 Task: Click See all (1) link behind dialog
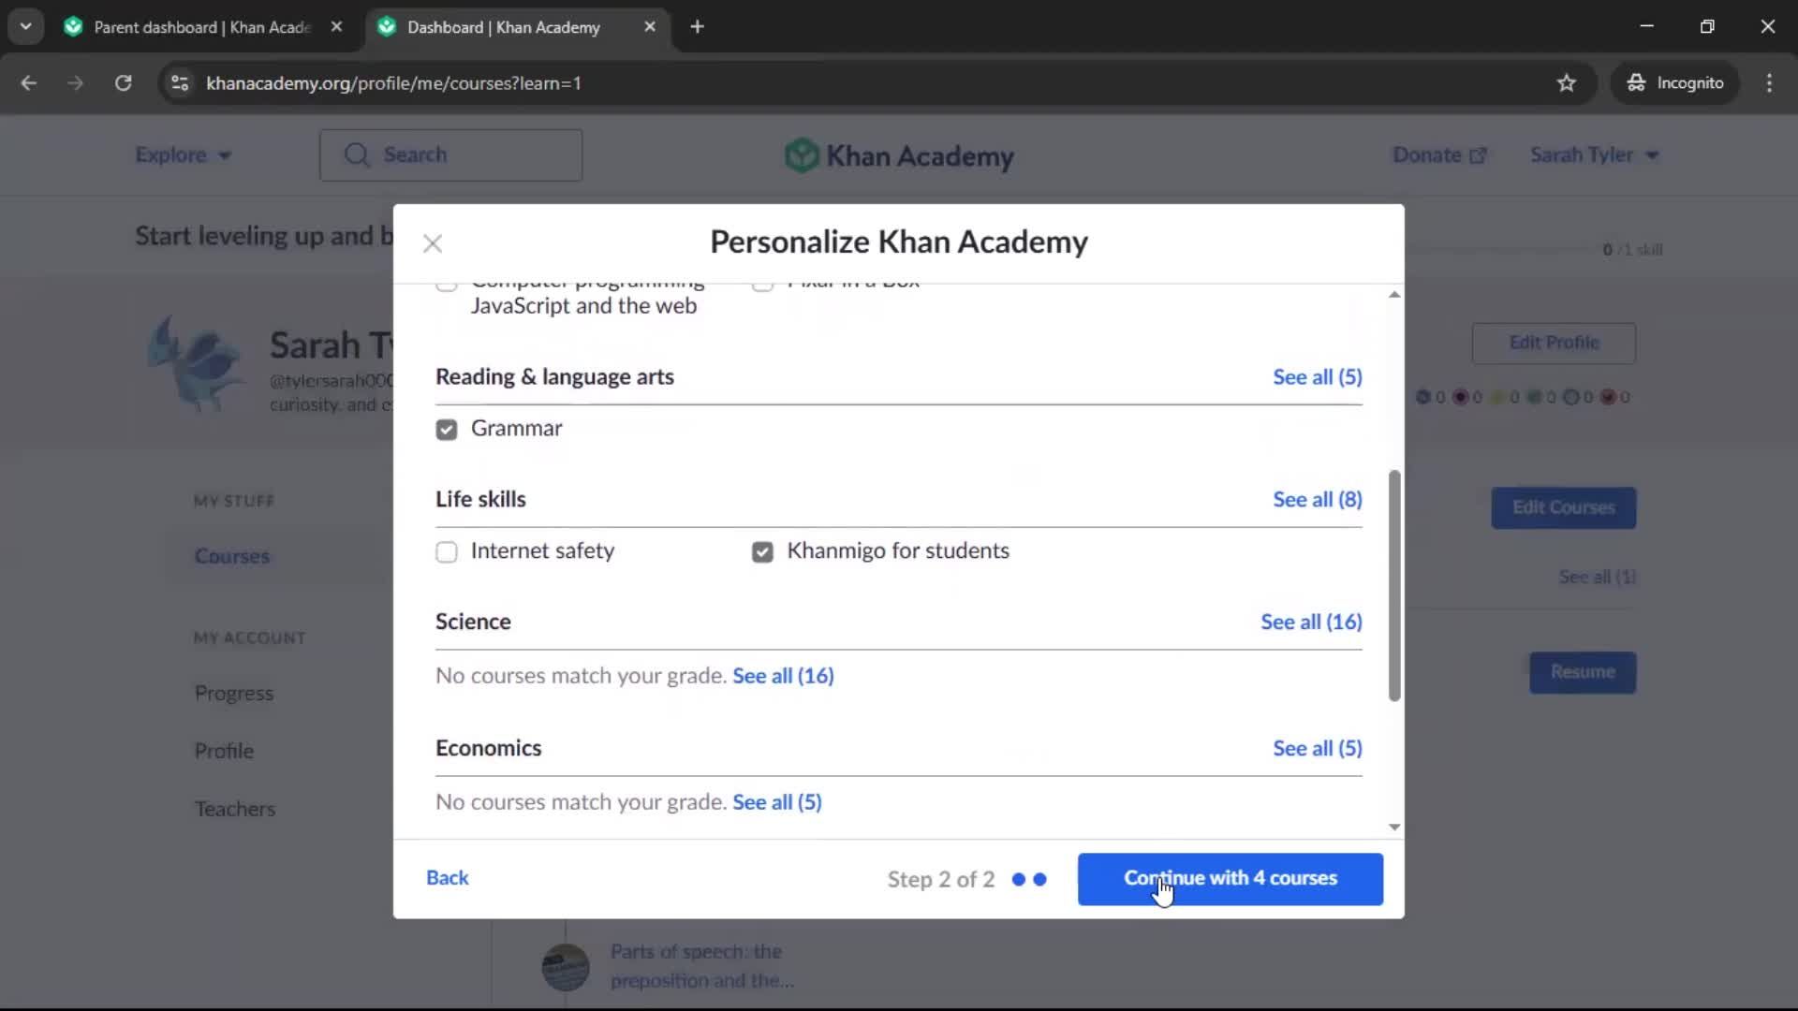coord(1597,578)
